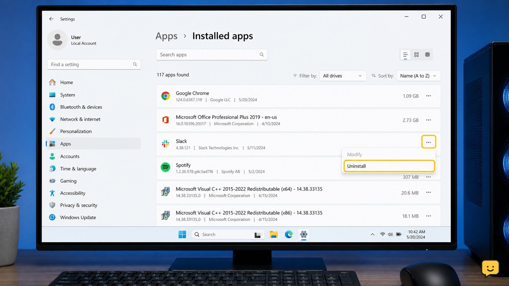This screenshot has height=286, width=509.
Task: Click 117 apps found text
Action: tap(173, 75)
